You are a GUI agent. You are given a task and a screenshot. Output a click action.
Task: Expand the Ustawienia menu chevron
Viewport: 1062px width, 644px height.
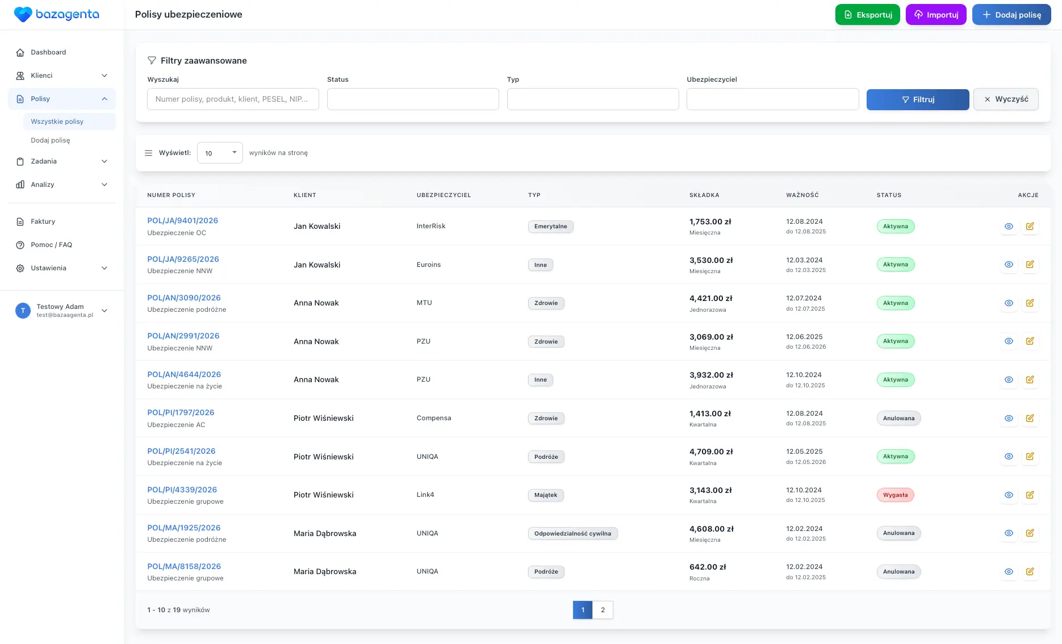click(104, 268)
